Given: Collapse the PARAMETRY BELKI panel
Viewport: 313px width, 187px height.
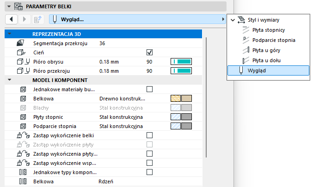Looking at the screenshot, I should (9, 6).
